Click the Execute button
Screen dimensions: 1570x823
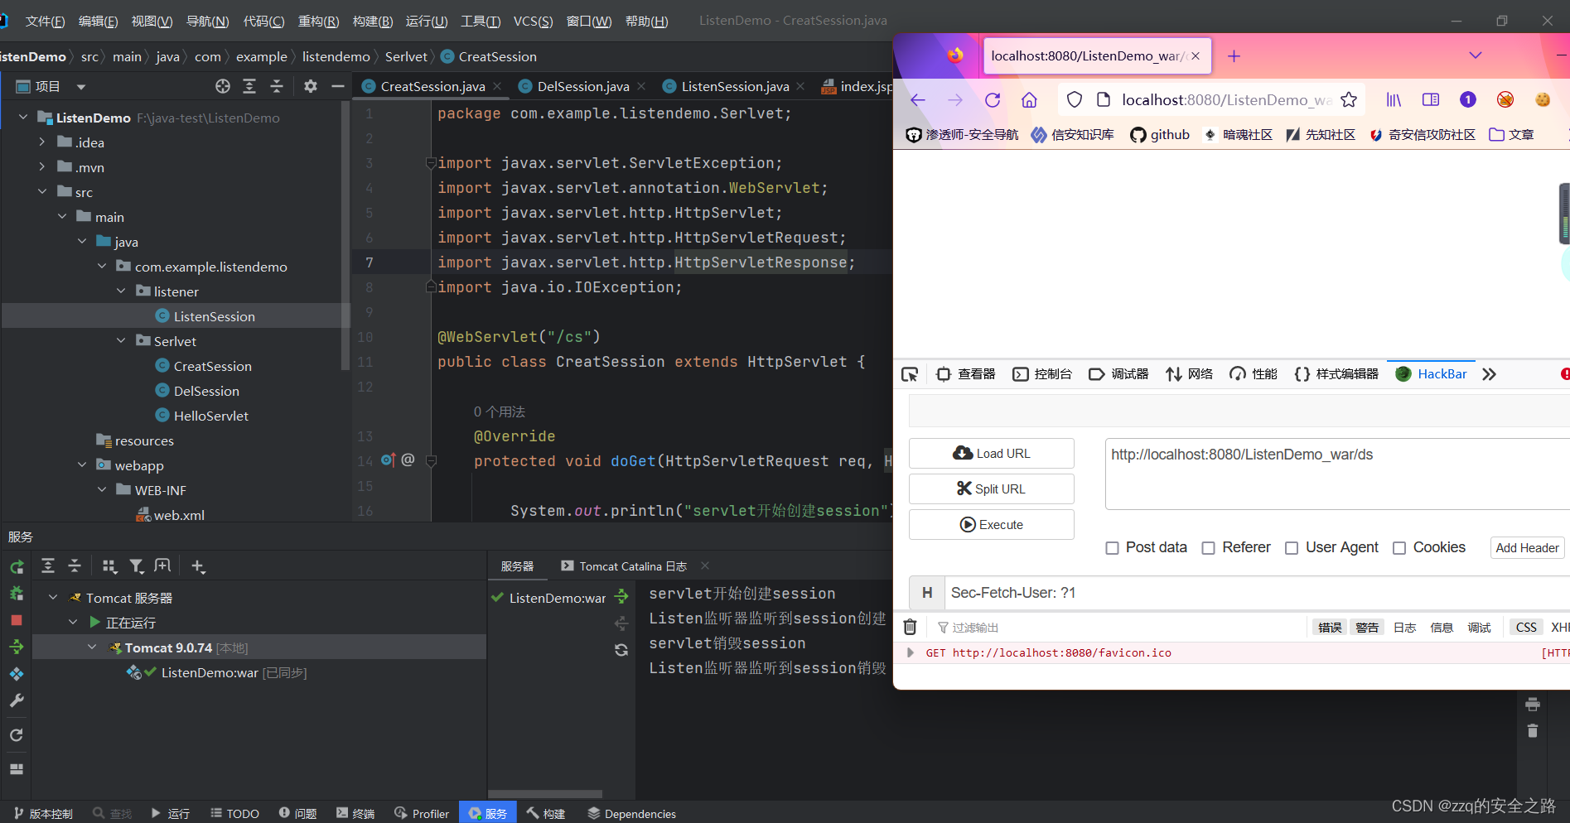(x=992, y=525)
